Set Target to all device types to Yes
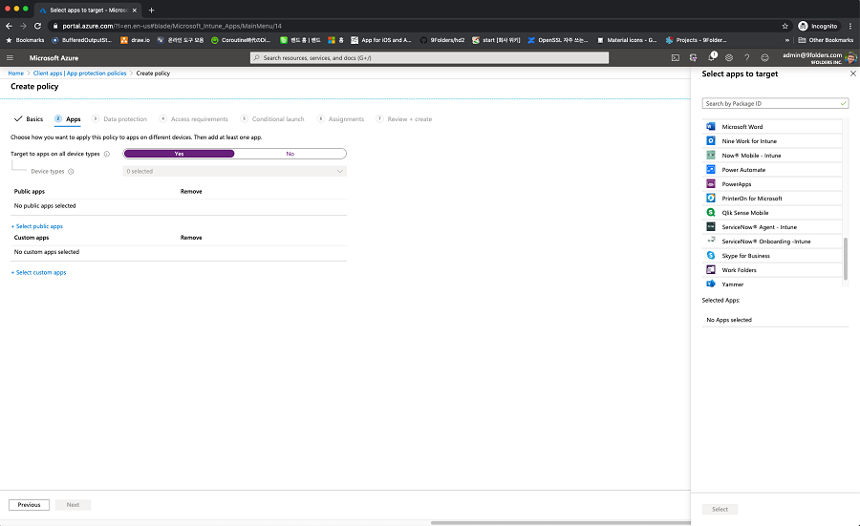860x526 pixels. click(x=180, y=154)
